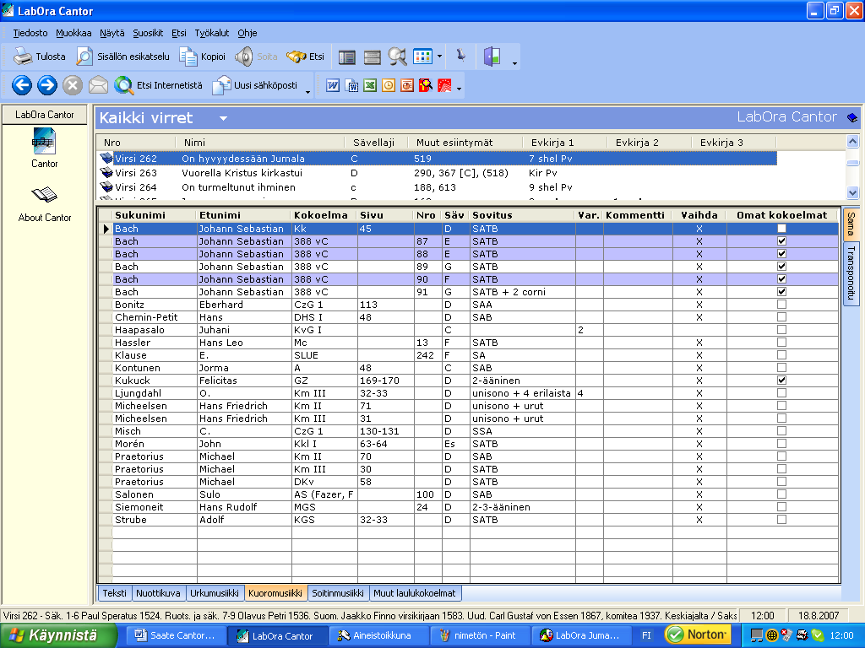This screenshot has height=648, width=865.
Task: Sort by Sukunimi column header
Action: click(154, 215)
